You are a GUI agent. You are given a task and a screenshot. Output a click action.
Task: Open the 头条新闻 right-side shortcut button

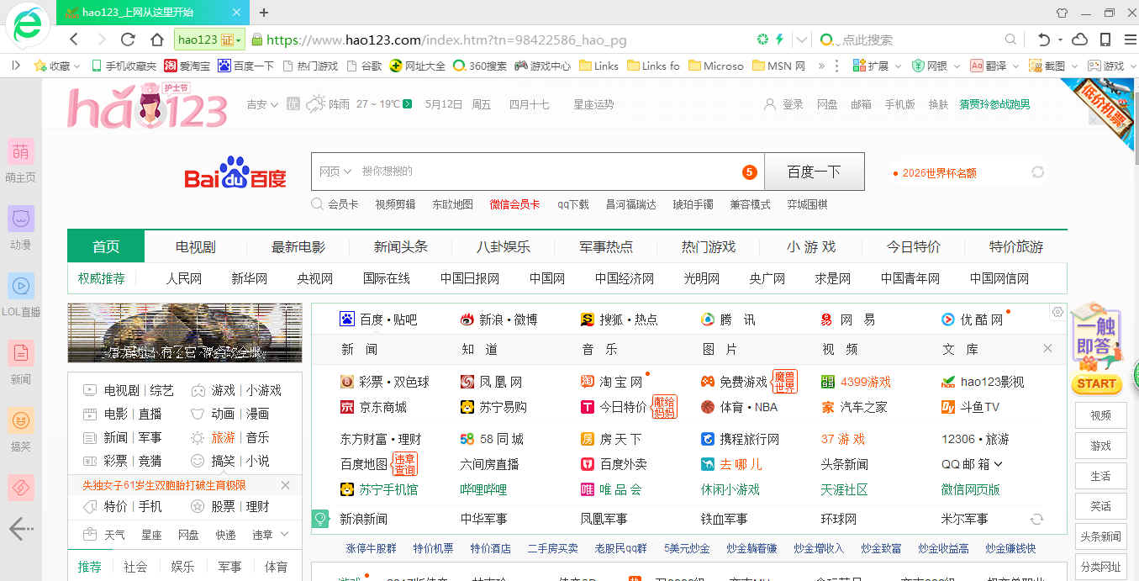point(1100,536)
